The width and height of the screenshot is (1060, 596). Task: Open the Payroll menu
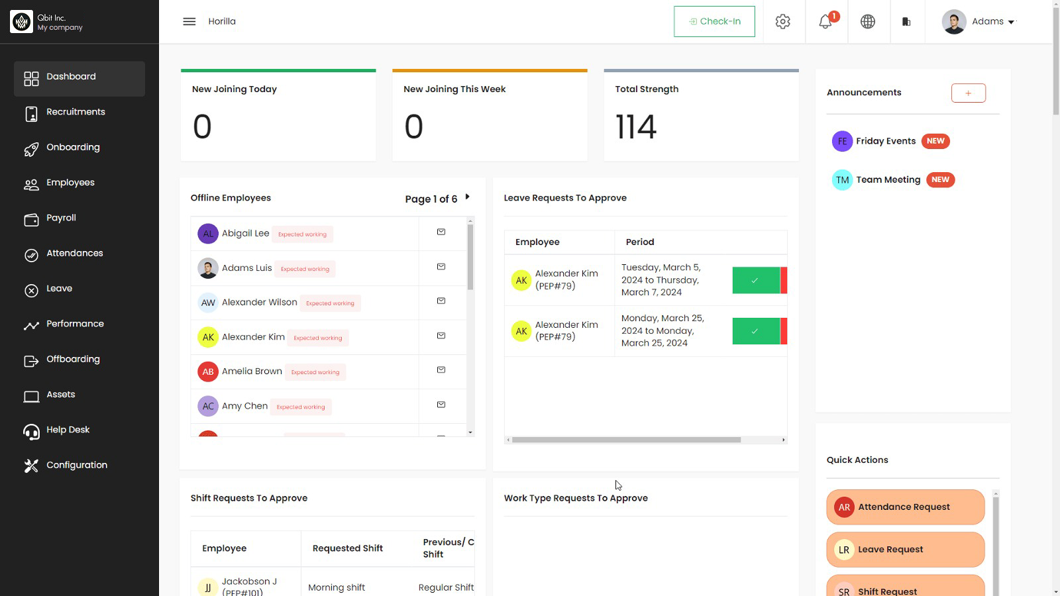pyautogui.click(x=61, y=218)
